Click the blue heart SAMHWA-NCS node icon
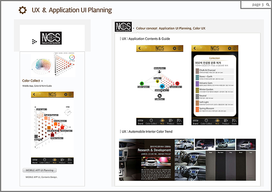272x192 pixels. coord(162,86)
